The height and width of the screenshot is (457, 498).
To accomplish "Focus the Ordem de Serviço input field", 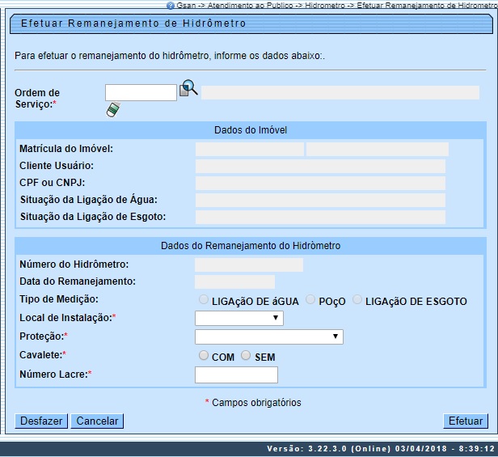I will pyautogui.click(x=141, y=92).
